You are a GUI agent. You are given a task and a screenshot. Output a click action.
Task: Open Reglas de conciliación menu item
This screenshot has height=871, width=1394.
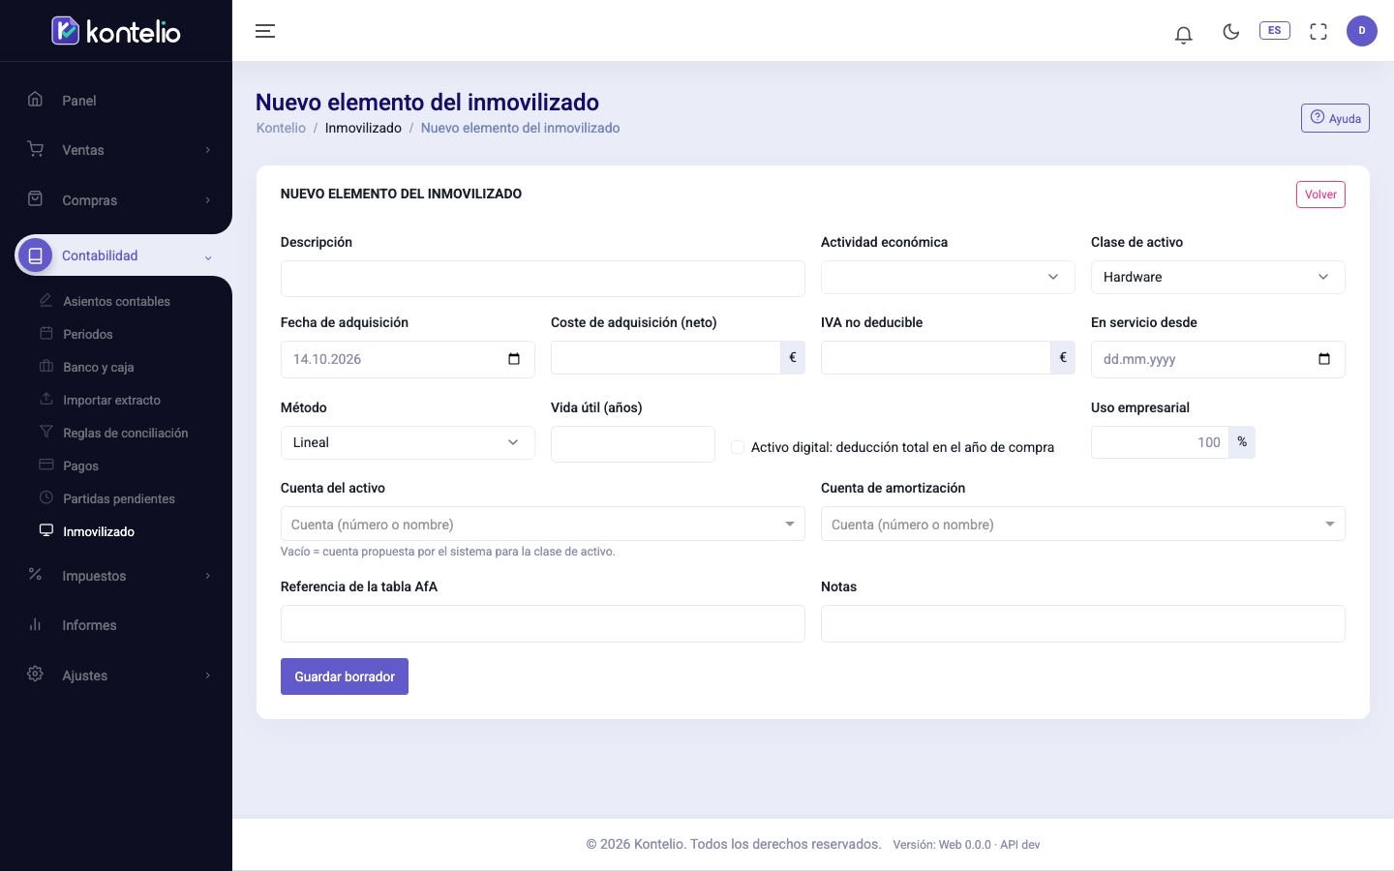(x=125, y=433)
